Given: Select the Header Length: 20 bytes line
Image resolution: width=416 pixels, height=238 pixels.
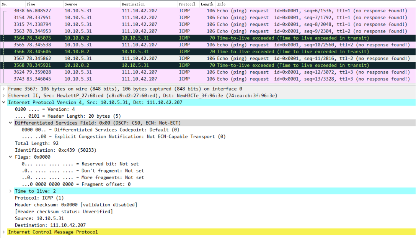Looking at the screenshot, I should (x=68, y=116).
